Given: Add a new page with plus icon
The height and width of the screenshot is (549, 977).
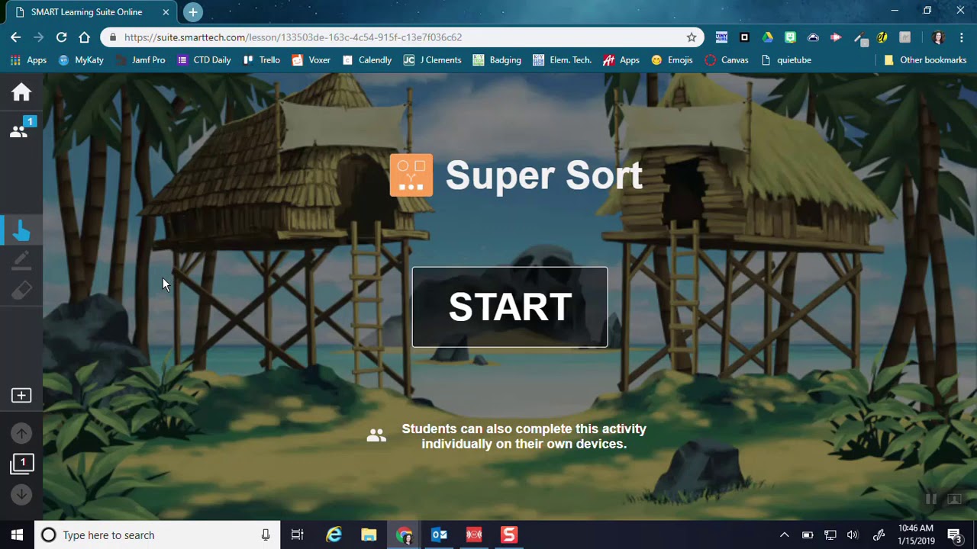Looking at the screenshot, I should pyautogui.click(x=21, y=395).
